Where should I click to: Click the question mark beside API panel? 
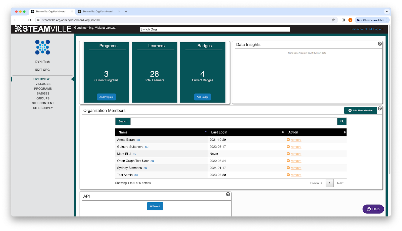coord(228,194)
